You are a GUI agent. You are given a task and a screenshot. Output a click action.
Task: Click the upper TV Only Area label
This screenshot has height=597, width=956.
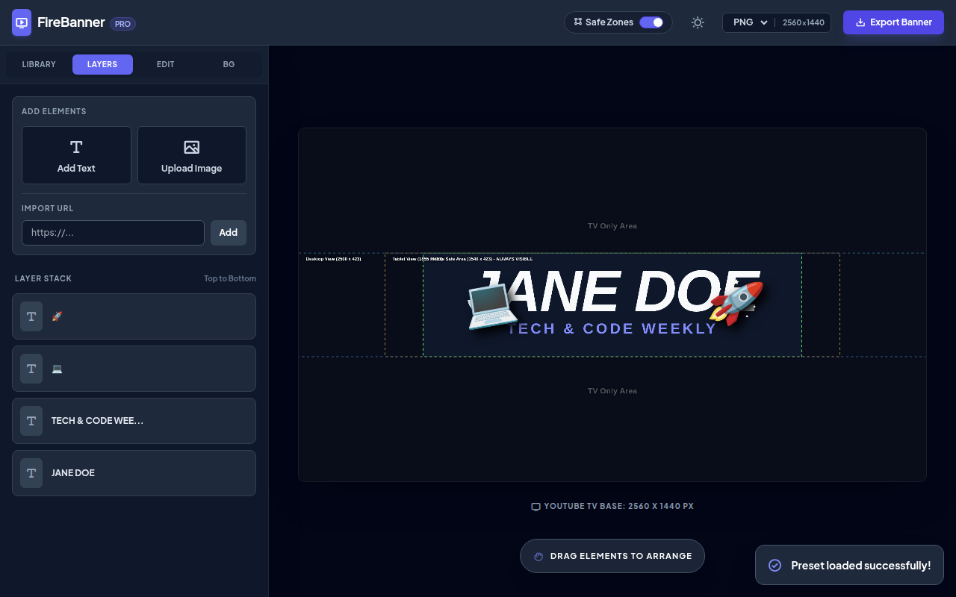coord(612,225)
